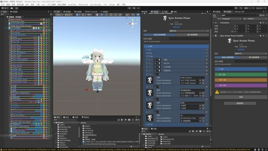Open the VeraFirefly menu
268x151 pixels.
[x=72, y=4]
